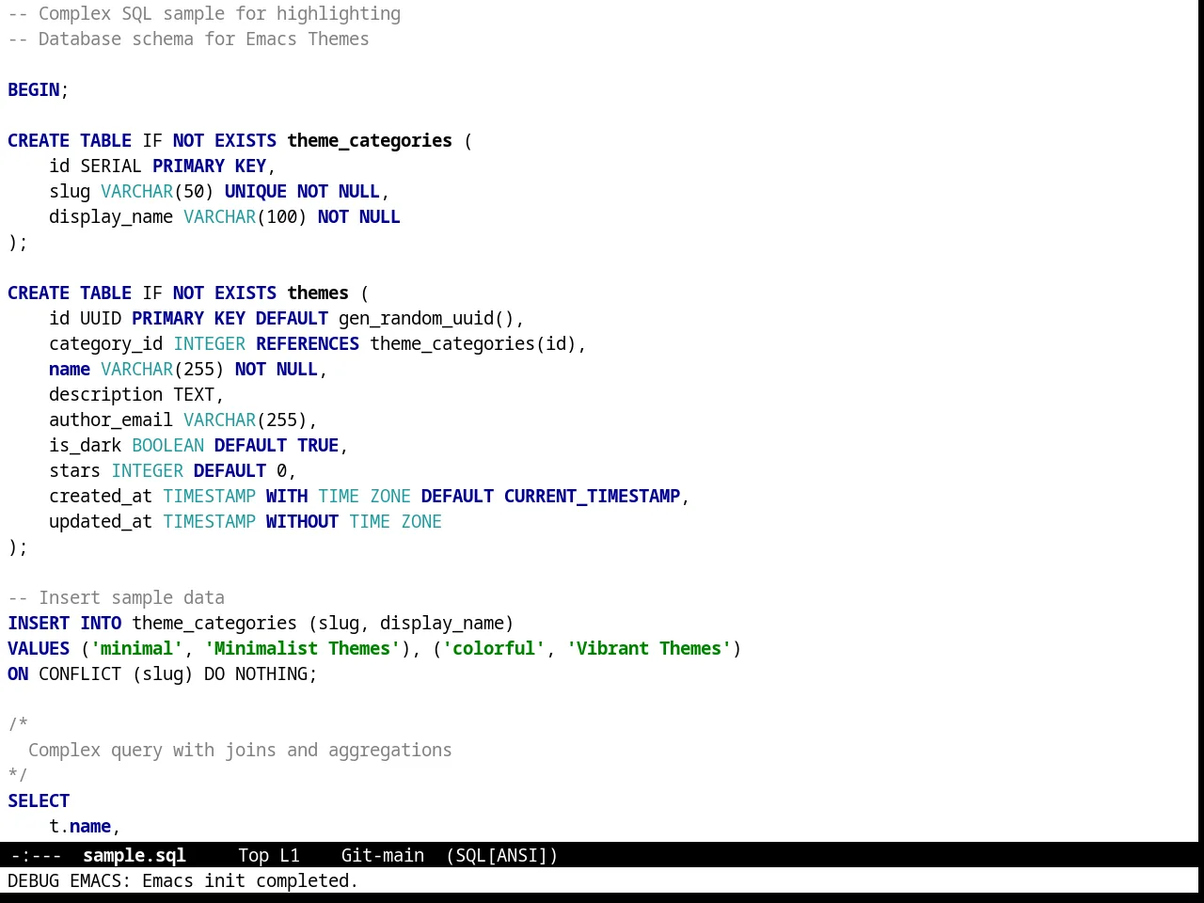
Task: Click the Git-main version control indicator
Action: [x=382, y=855]
